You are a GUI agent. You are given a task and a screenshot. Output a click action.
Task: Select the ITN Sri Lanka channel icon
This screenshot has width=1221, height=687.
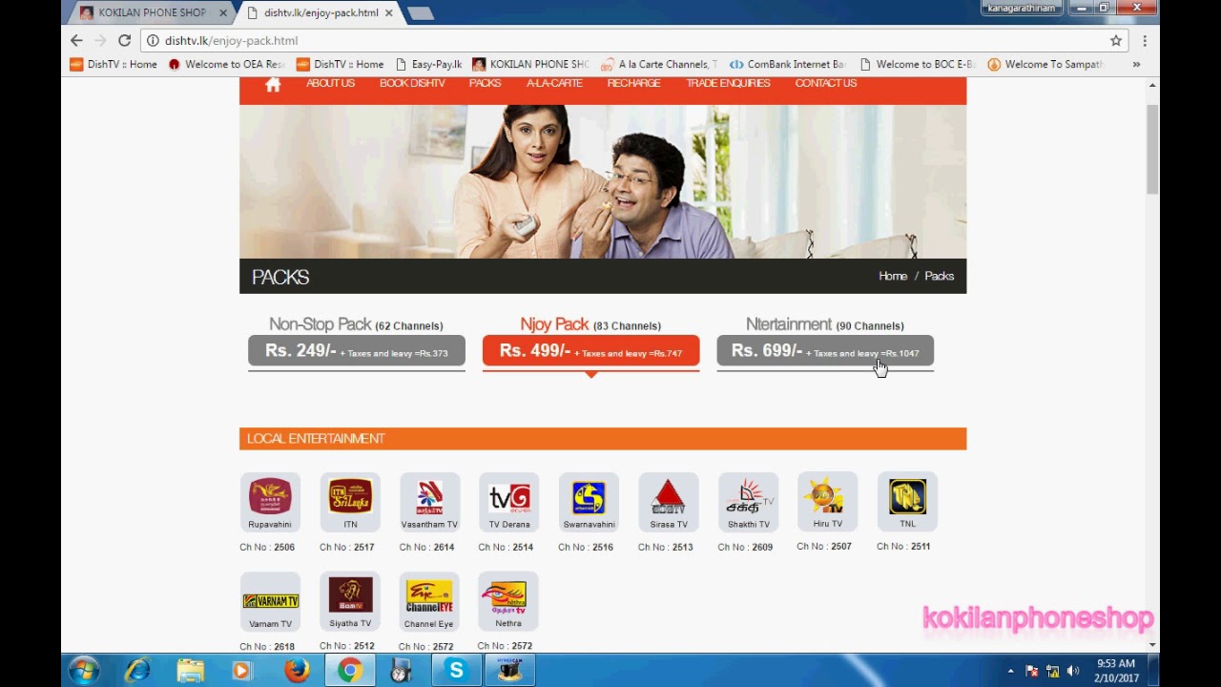click(x=350, y=497)
